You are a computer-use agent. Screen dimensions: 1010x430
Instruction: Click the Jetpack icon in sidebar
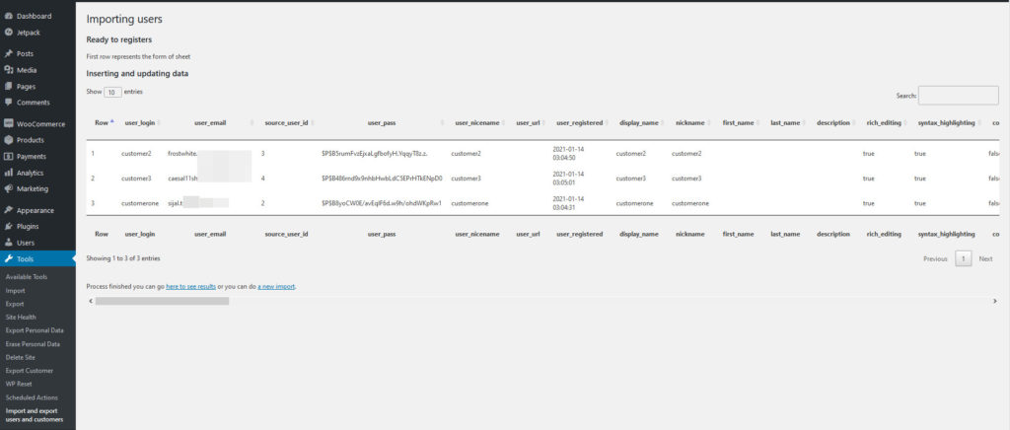[8, 33]
